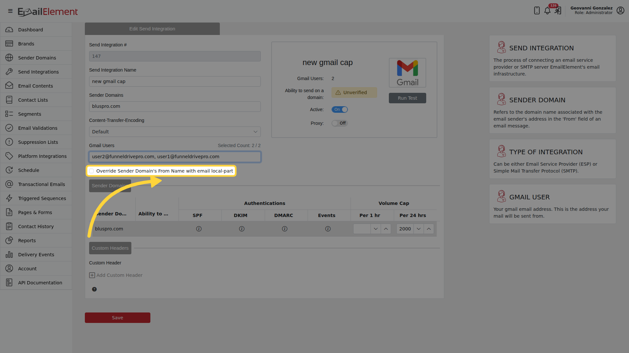Click the Reports pie chart icon
Viewport: 629px width, 353px height.
pos(9,240)
